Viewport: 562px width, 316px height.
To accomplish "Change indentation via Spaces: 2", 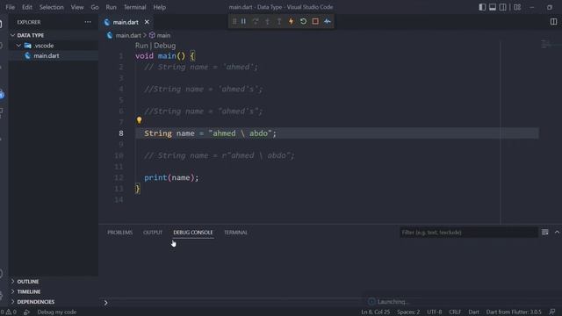I will coord(408,312).
